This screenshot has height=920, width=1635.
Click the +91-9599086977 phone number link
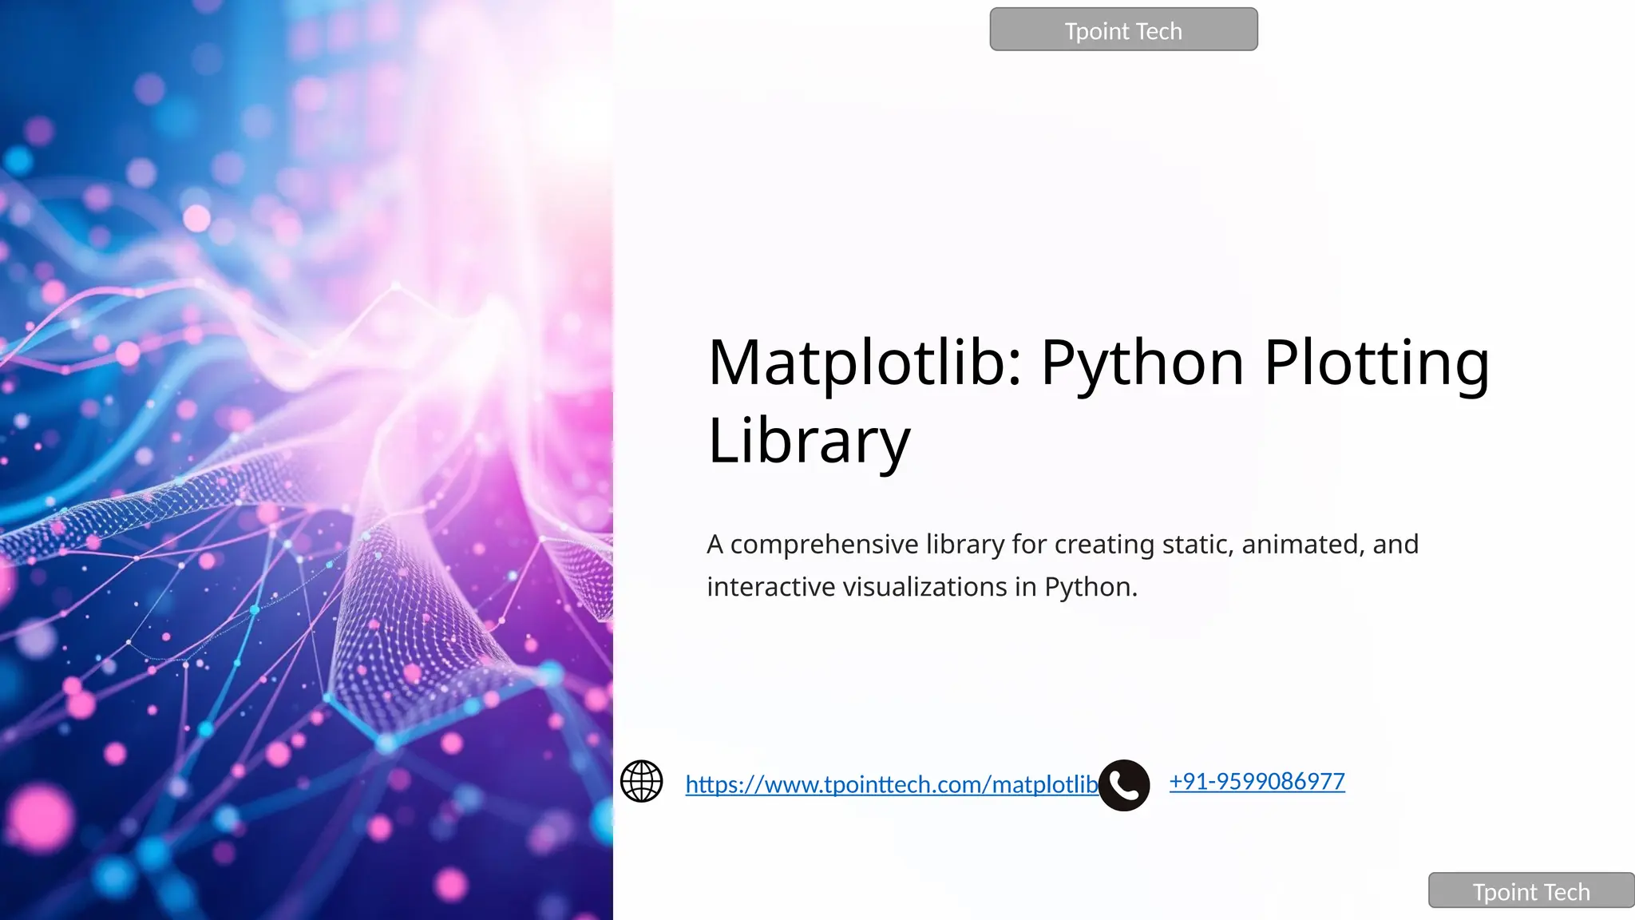pos(1257,781)
